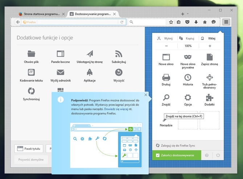The width and height of the screenshot is (243, 179).
Task: Click the Tryb pełnoekranowy icon
Action: tap(210, 77)
